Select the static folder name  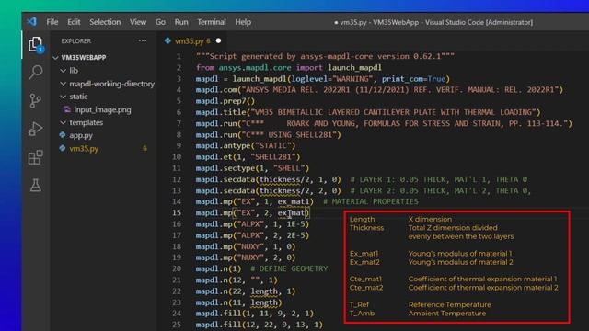pos(78,97)
